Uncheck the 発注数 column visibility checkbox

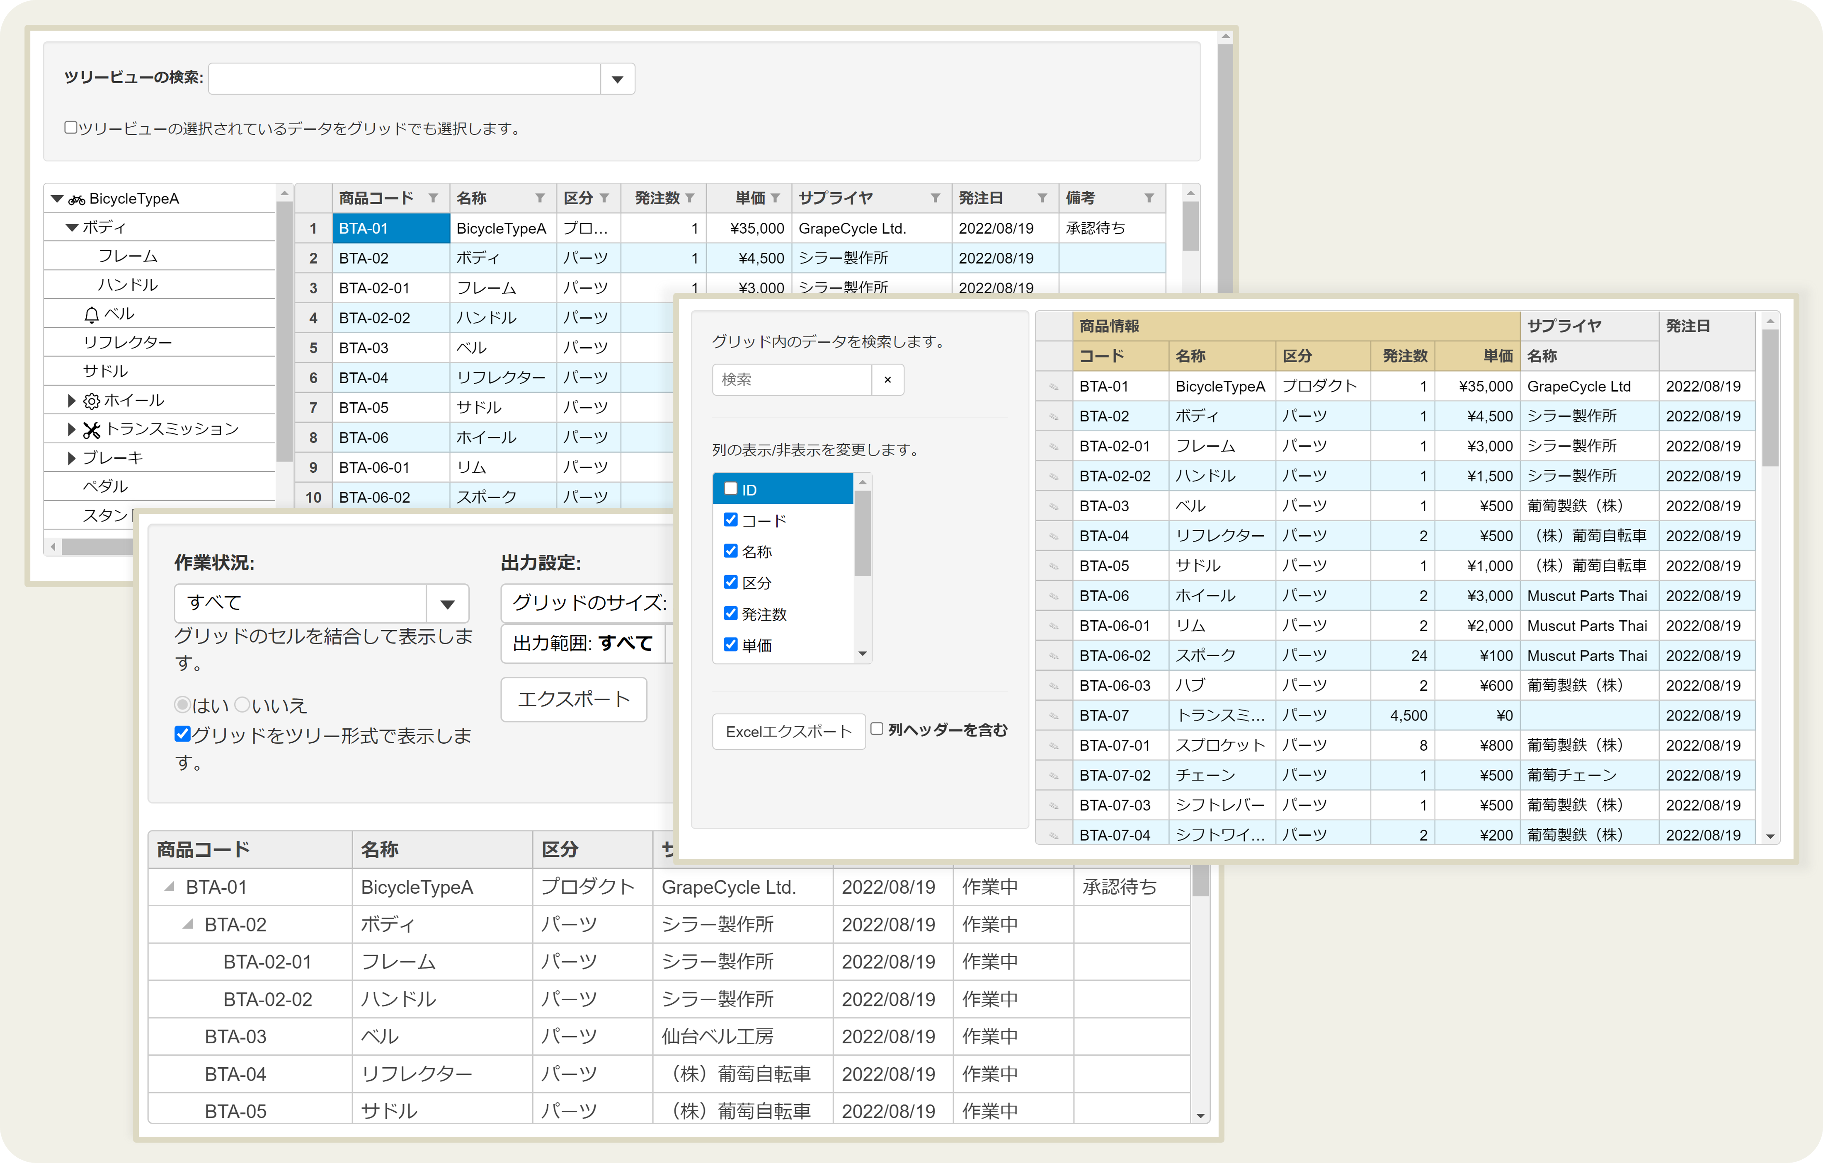[x=730, y=613]
